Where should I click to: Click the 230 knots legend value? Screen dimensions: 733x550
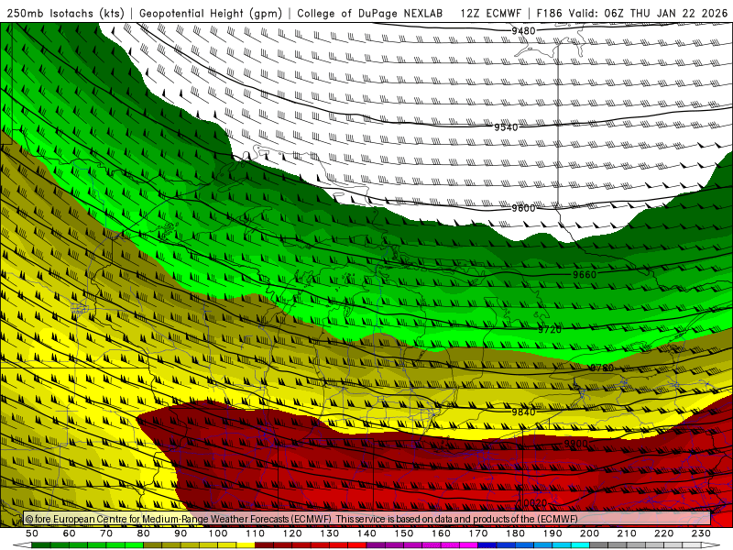[x=701, y=533]
